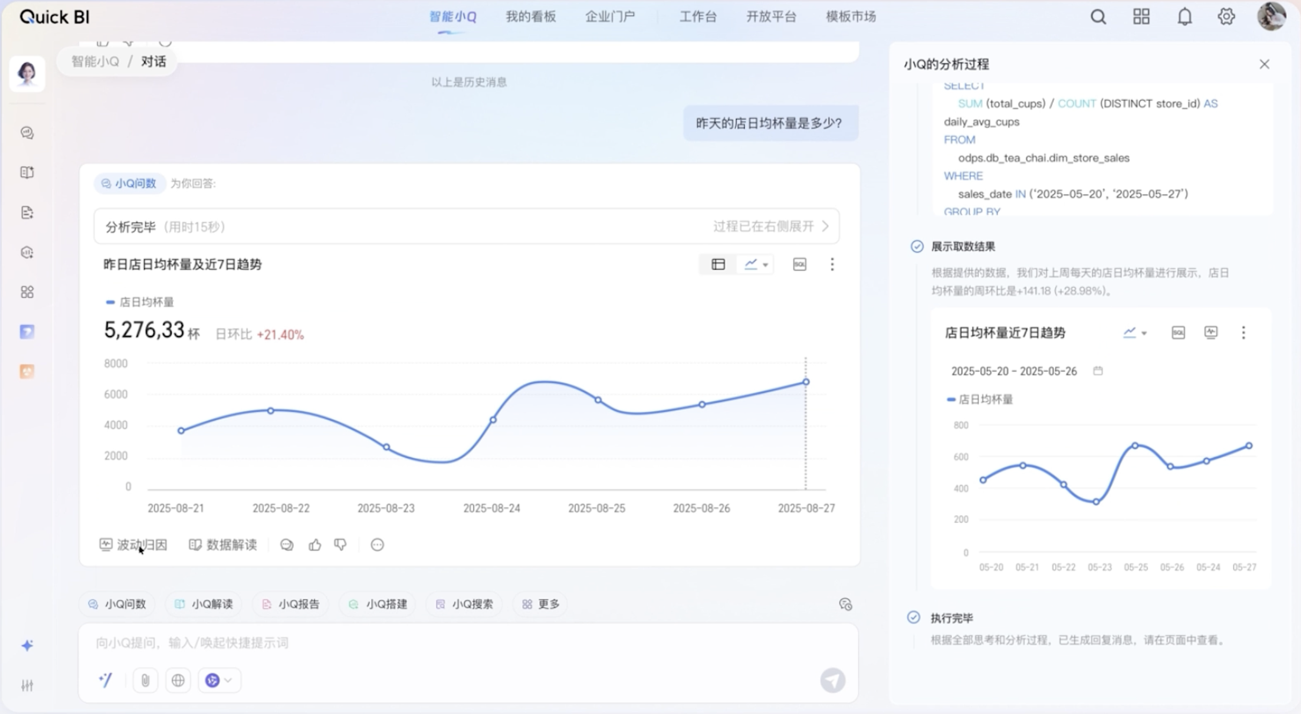
Task: Open the blue square app icon in sidebar
Action: point(27,332)
